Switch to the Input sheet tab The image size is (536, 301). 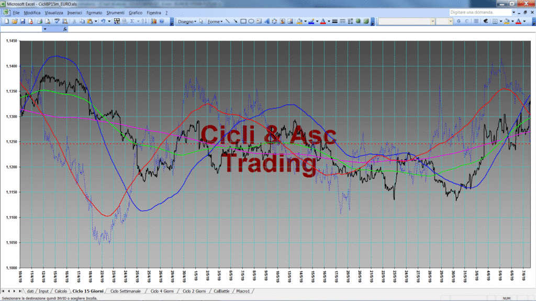pos(43,291)
